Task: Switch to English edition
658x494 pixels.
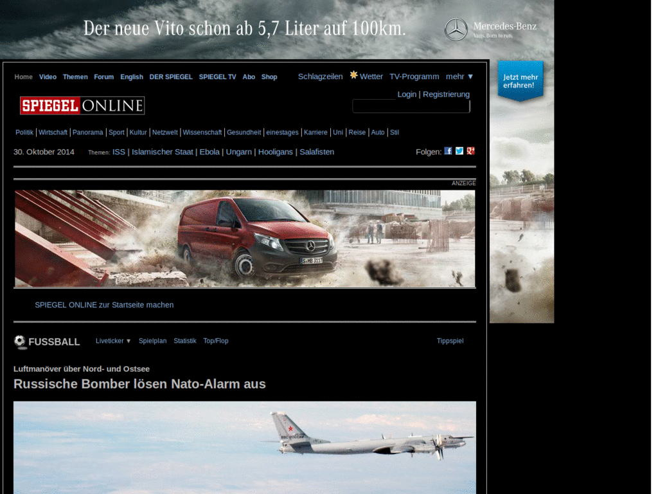Action: pos(132,77)
